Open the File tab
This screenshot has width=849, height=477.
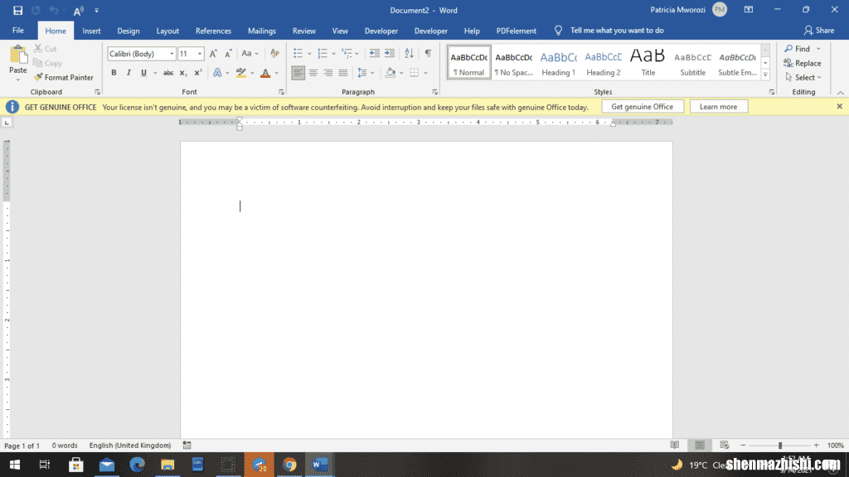[x=18, y=31]
